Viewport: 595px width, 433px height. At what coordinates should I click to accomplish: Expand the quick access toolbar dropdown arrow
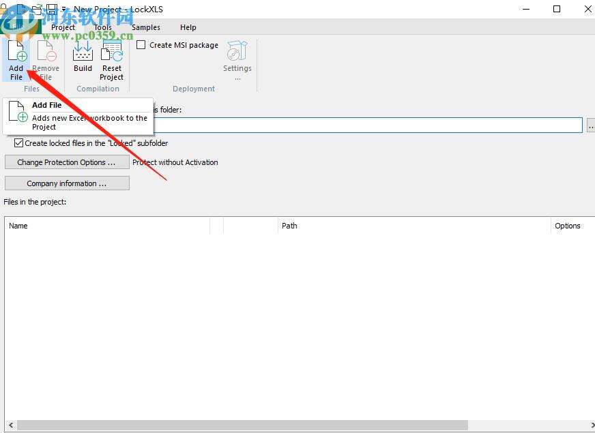click(x=64, y=9)
